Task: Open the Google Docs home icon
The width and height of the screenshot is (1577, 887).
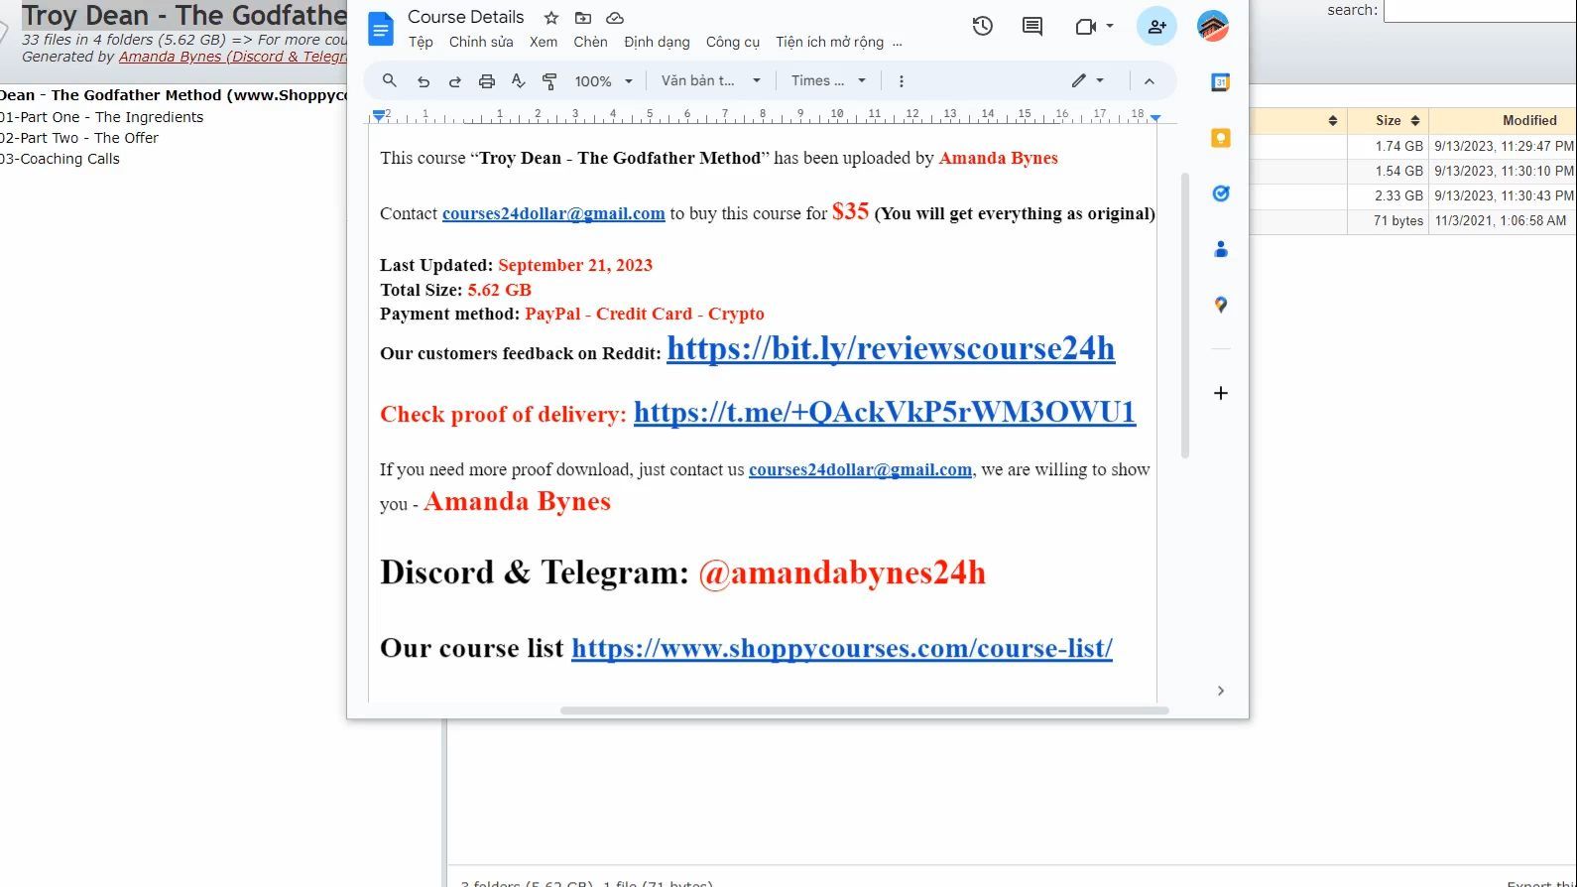Action: [x=380, y=30]
